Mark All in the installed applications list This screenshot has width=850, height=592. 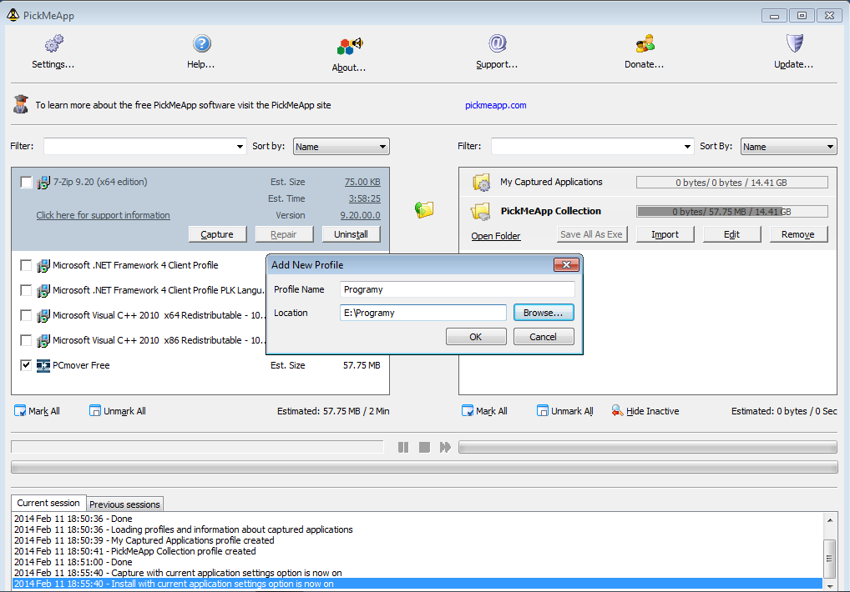(37, 411)
